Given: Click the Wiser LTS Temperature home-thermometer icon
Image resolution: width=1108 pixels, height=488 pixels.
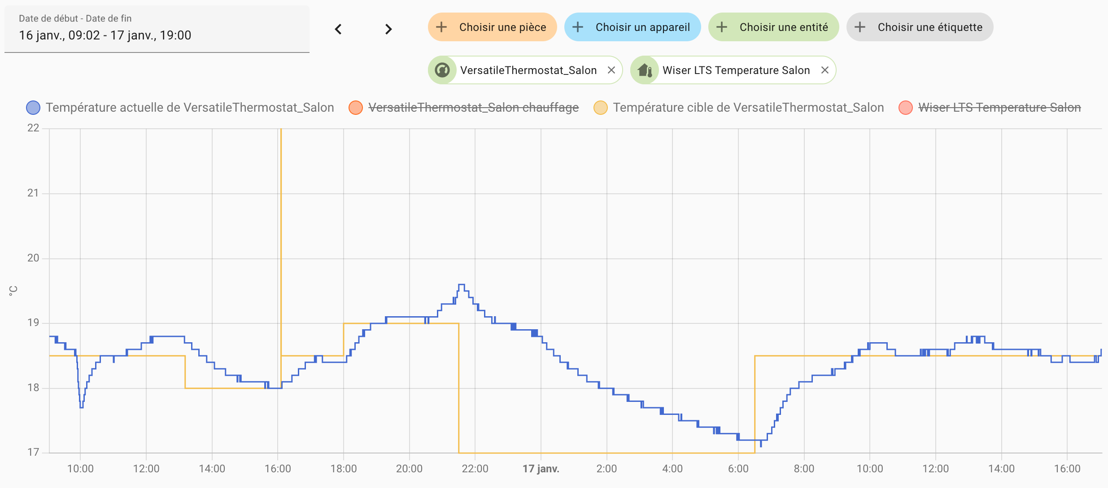Looking at the screenshot, I should click(645, 70).
